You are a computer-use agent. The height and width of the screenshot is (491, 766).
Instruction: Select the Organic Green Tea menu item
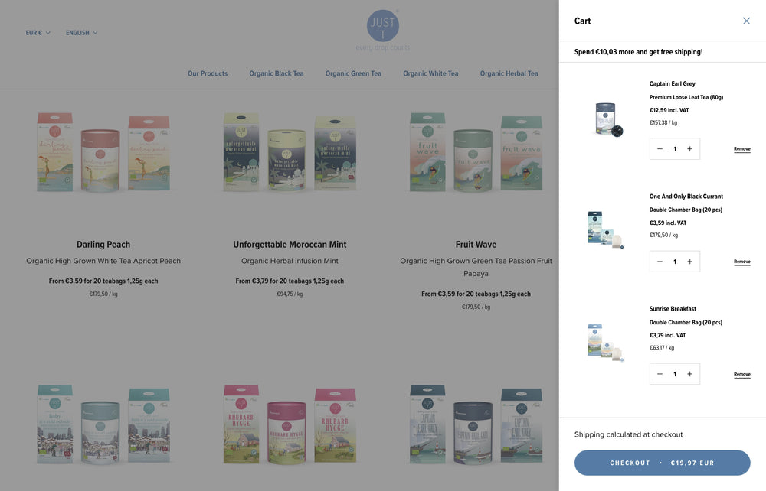pyautogui.click(x=353, y=73)
